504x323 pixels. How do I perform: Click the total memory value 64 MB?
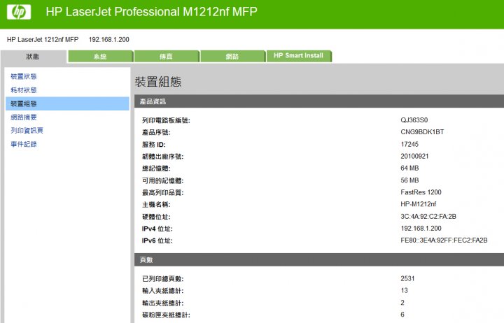click(409, 168)
